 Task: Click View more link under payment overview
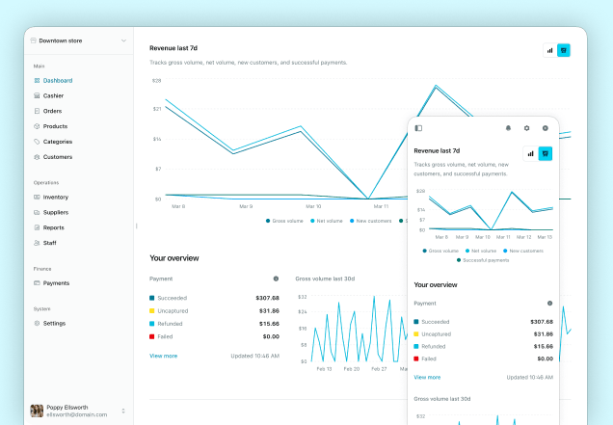tap(164, 356)
